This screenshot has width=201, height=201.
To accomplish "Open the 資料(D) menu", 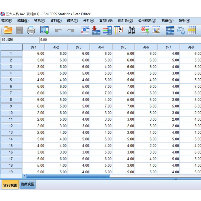I will click(x=56, y=21).
